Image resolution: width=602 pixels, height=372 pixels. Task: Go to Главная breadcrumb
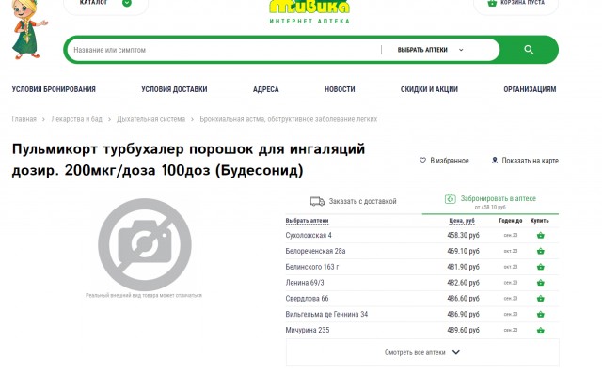(x=24, y=119)
